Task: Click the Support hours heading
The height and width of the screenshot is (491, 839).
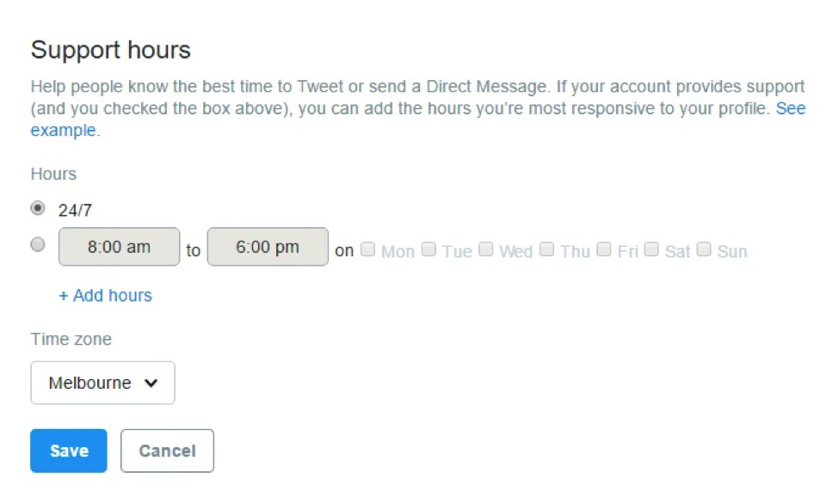Action: point(111,50)
